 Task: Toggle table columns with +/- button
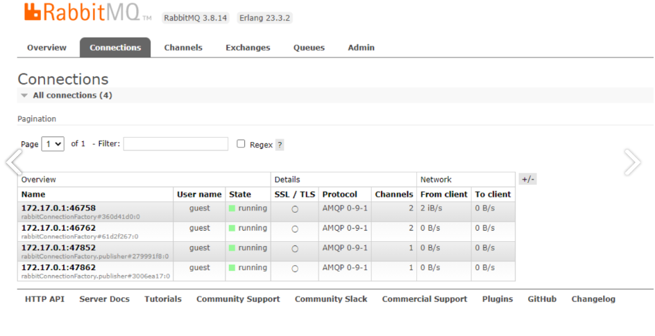(527, 179)
